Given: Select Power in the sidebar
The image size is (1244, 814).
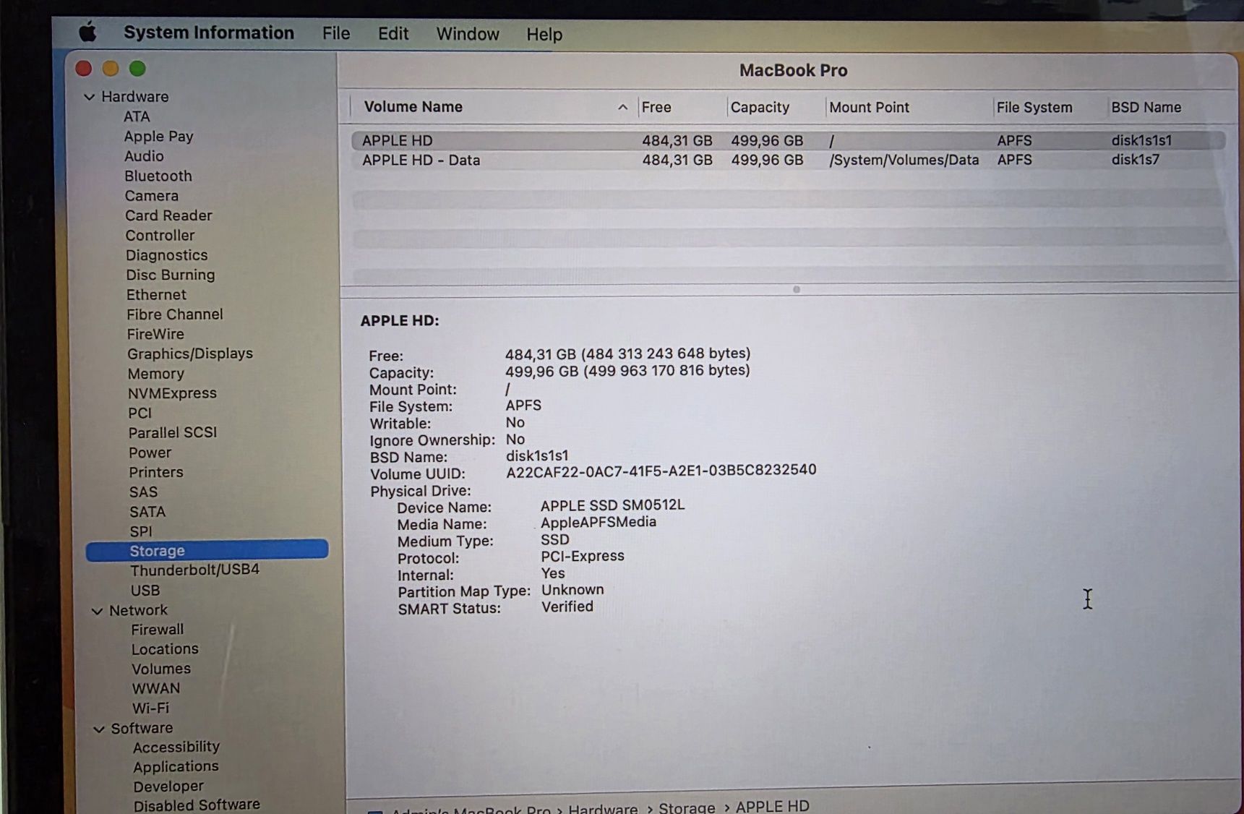Looking at the screenshot, I should coord(150,453).
